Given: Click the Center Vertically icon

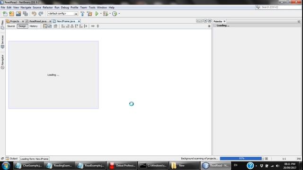Looking at the screenshot, I should [85, 26].
